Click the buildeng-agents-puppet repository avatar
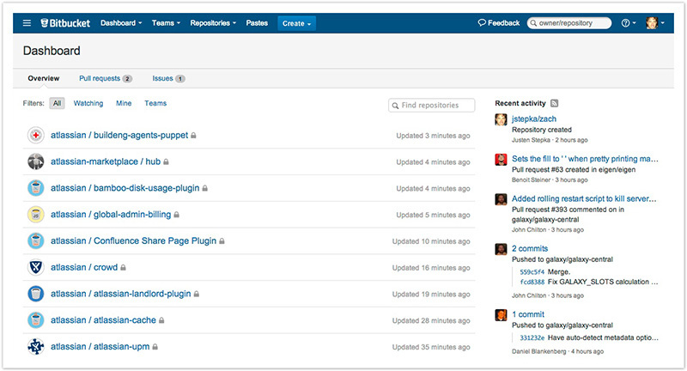Image resolution: width=687 pixels, height=371 pixels. click(36, 136)
